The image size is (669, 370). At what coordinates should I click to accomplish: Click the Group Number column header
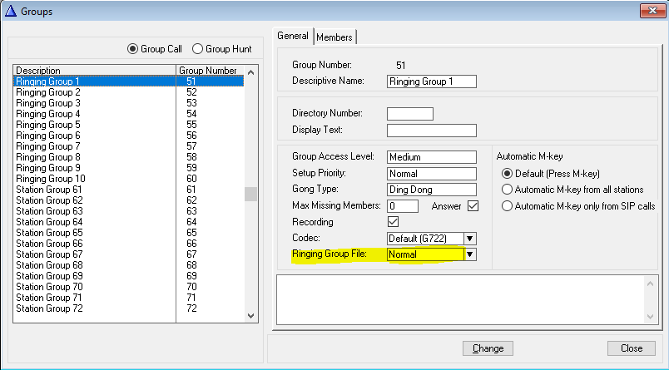click(210, 71)
